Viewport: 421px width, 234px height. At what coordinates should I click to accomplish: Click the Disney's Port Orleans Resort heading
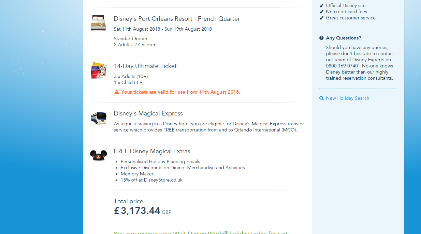tap(177, 19)
